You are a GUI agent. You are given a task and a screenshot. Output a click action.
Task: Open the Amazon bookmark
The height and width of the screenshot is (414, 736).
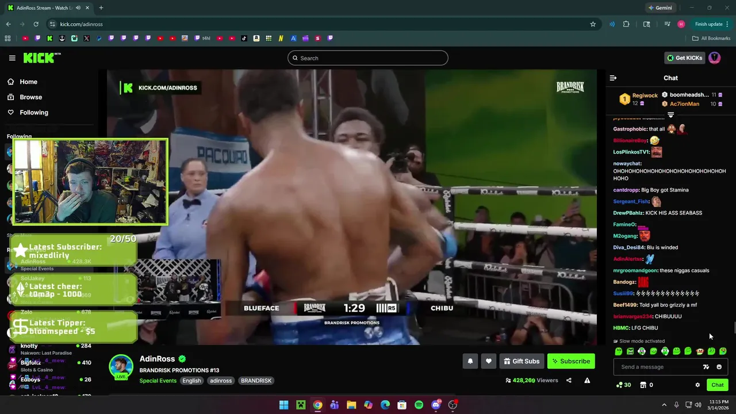coord(256,39)
